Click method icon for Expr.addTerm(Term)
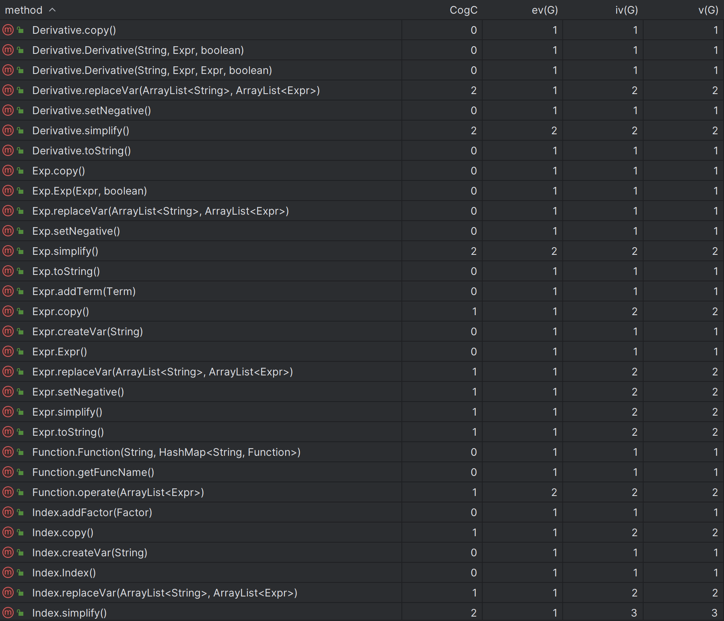Viewport: 724px width, 621px height. coord(8,291)
